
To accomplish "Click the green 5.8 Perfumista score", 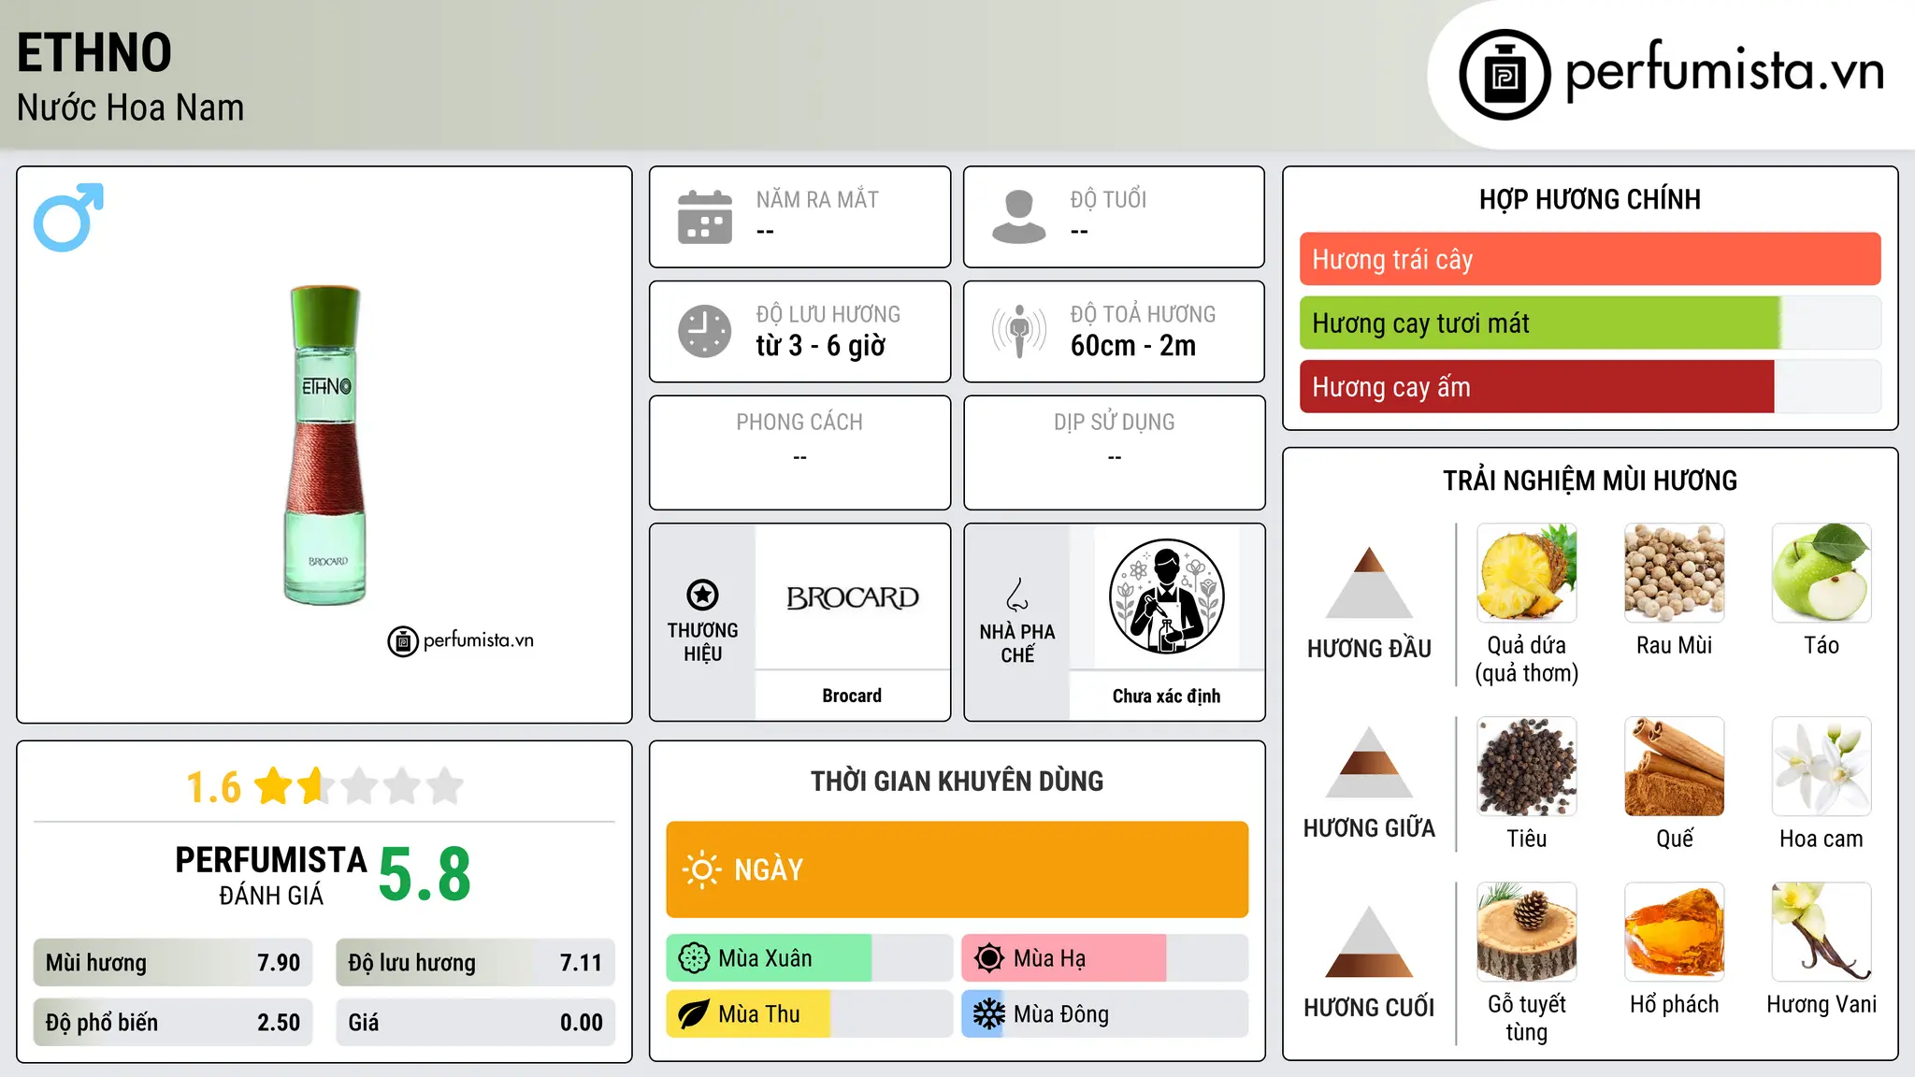I will (x=425, y=875).
